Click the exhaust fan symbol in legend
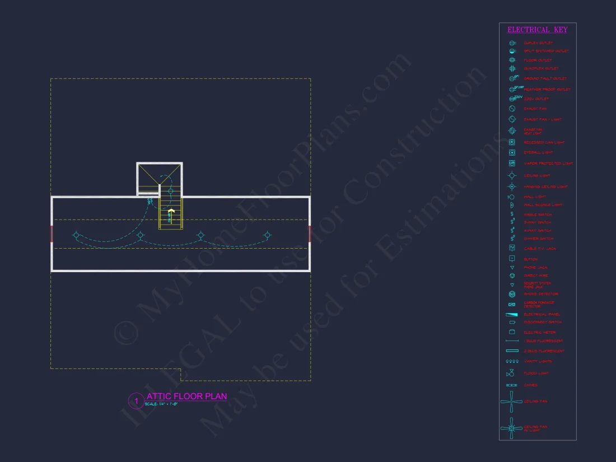The width and height of the screenshot is (616, 462). (511, 109)
